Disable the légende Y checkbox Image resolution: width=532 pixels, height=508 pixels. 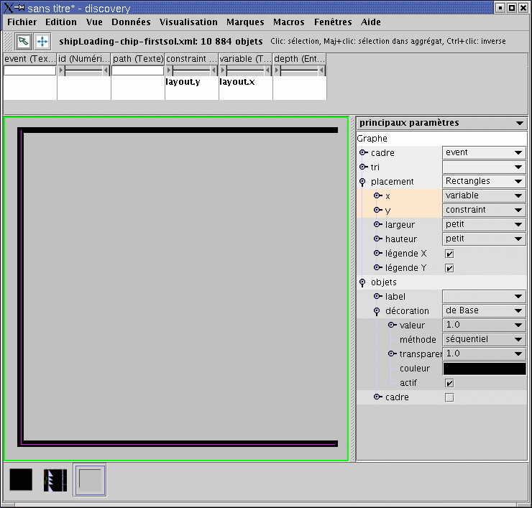tap(449, 268)
